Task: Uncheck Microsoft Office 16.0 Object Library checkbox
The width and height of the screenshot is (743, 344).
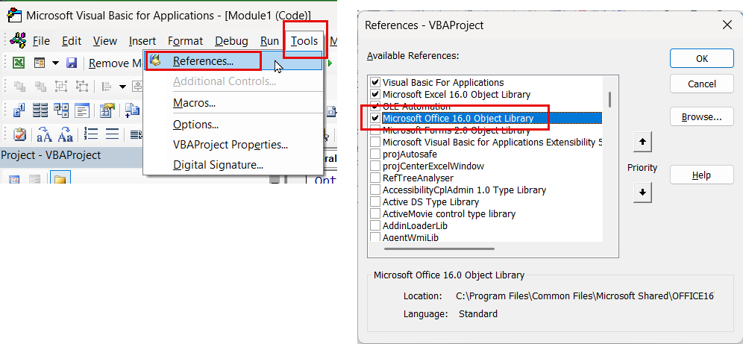Action: pyautogui.click(x=375, y=118)
